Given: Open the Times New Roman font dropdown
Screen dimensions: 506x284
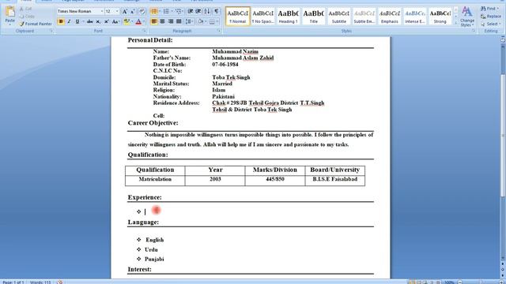Looking at the screenshot, I should coord(102,12).
